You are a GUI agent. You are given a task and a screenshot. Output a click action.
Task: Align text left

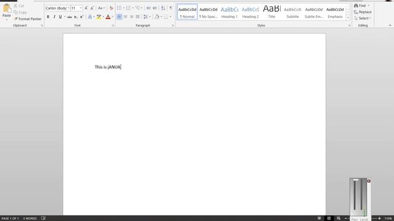[119, 17]
